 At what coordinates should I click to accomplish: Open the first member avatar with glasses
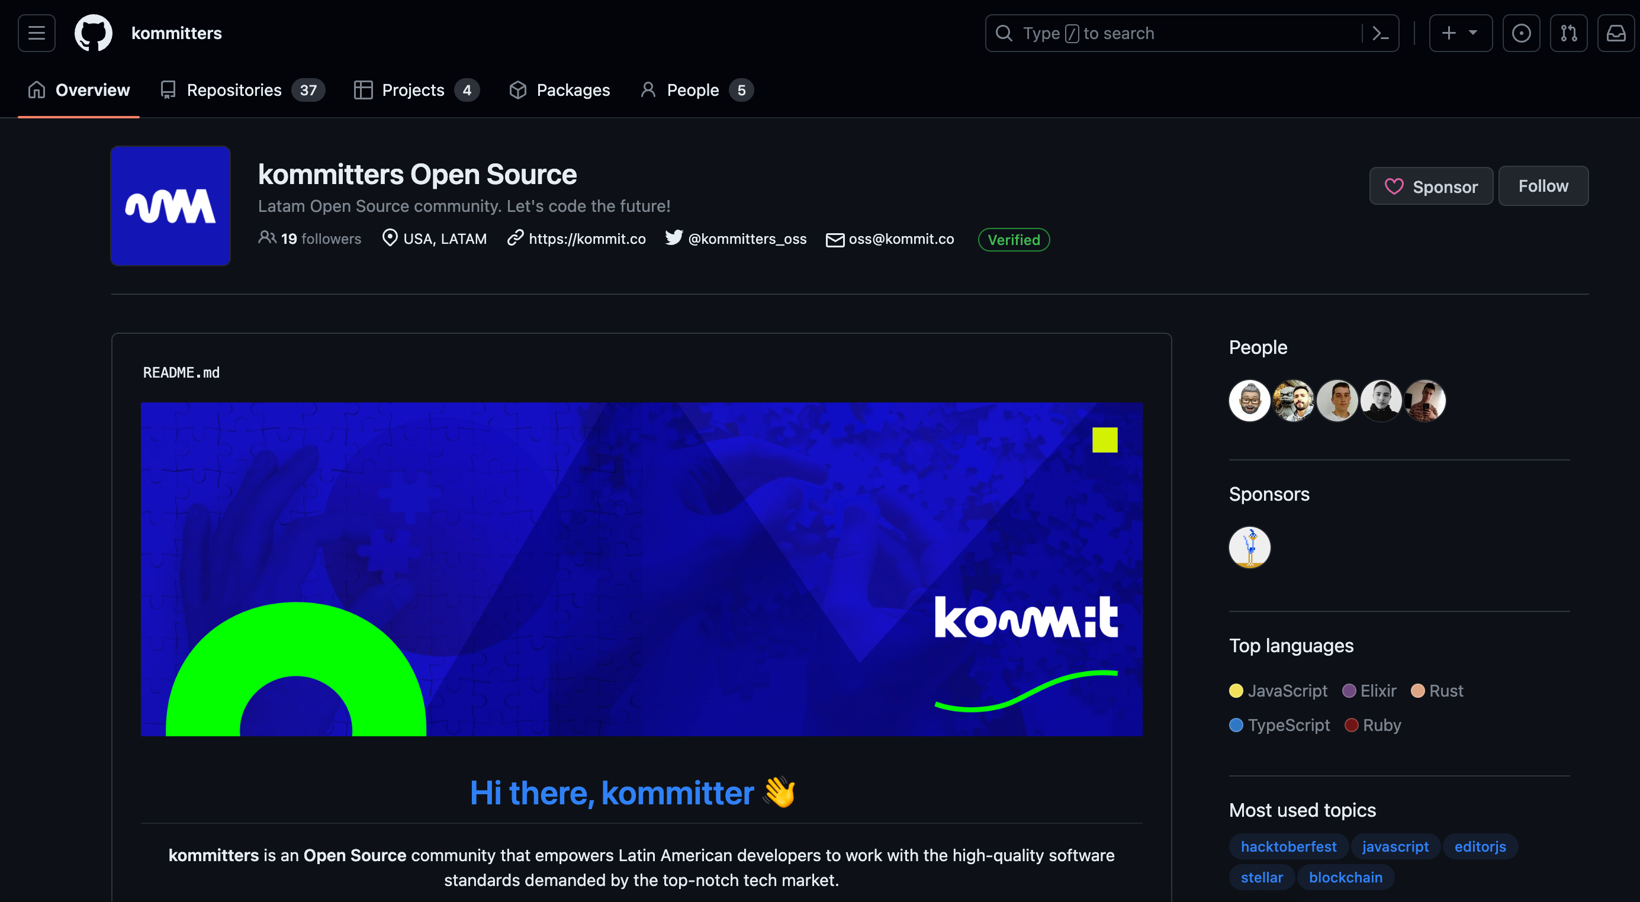pos(1249,400)
